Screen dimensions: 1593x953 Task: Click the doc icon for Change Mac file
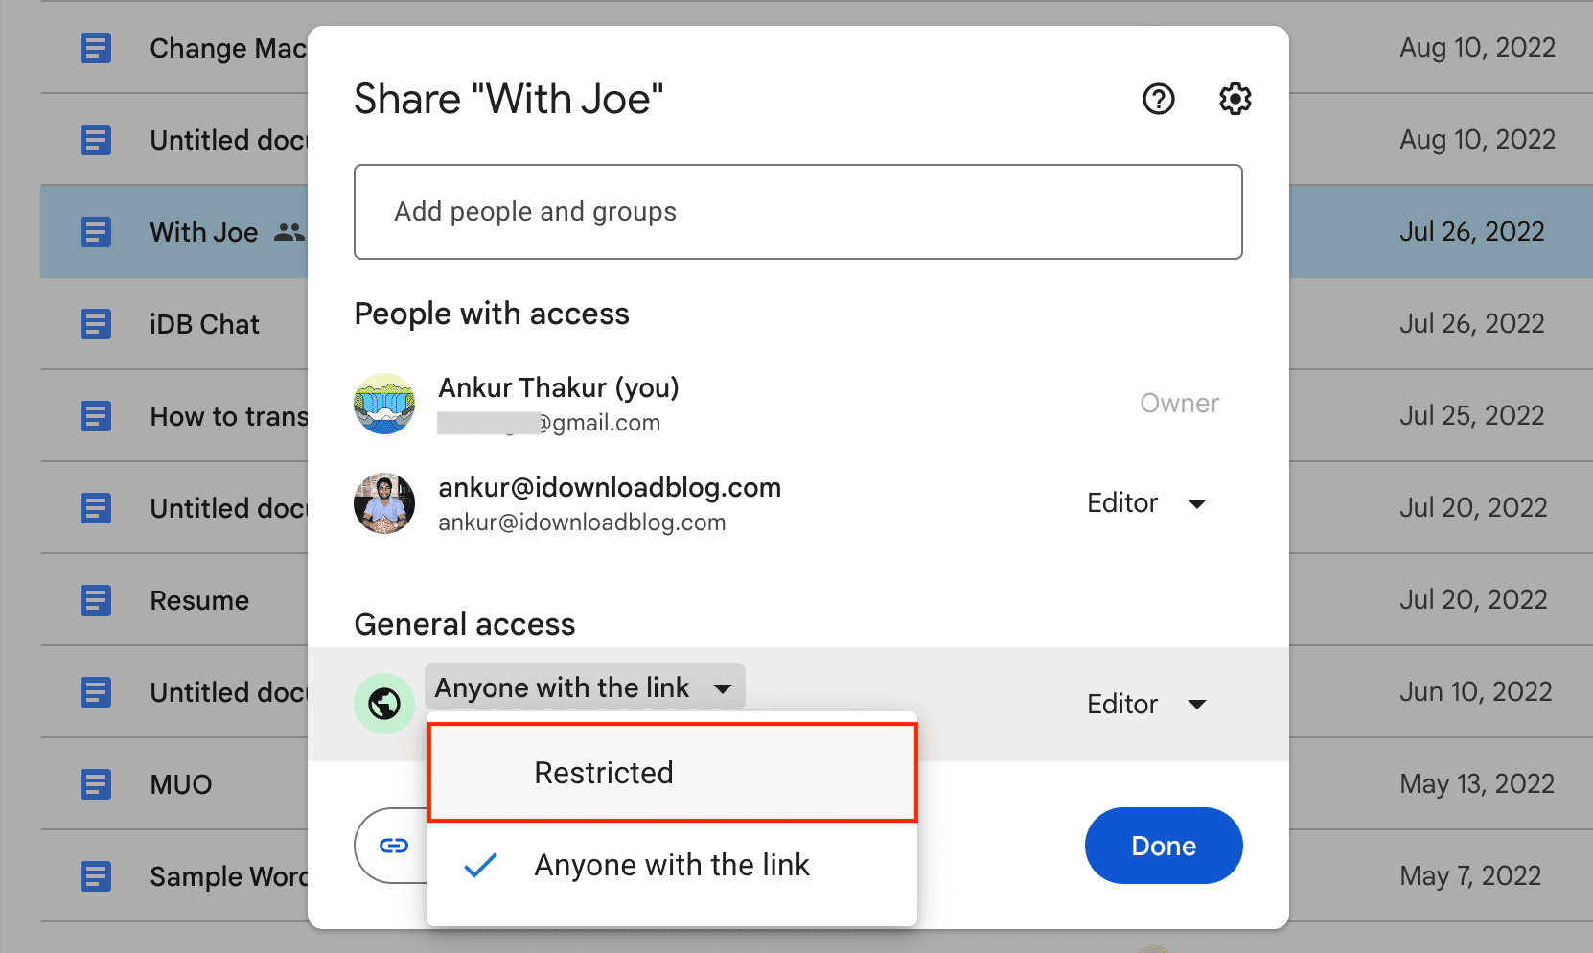click(x=95, y=48)
